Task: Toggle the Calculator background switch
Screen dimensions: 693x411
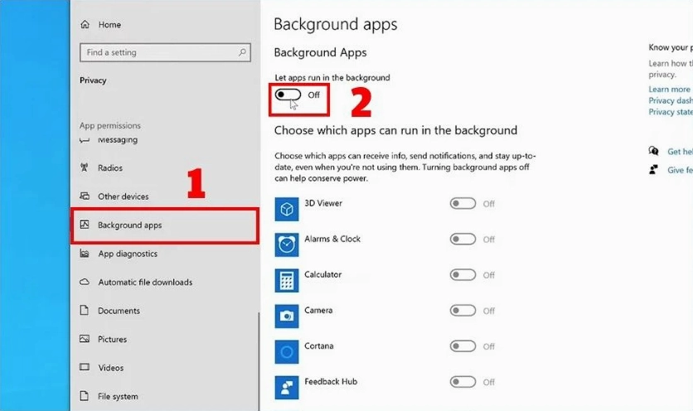Action: tap(463, 275)
